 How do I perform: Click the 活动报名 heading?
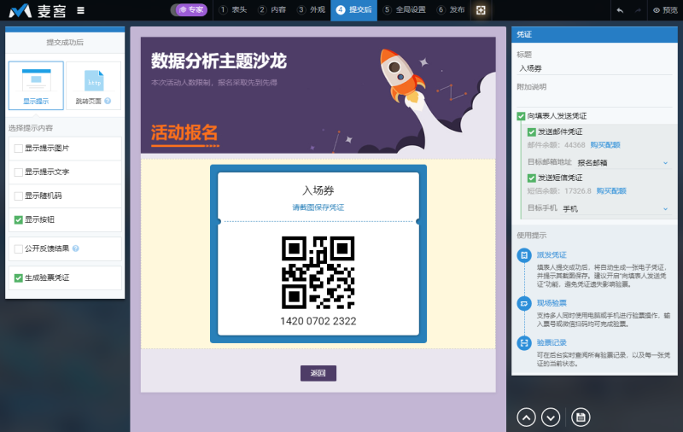coord(184,132)
